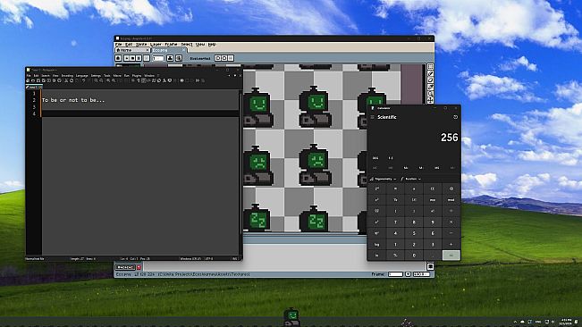
Task: Click the Undo icon in Notepad++ toolbar
Action: 84,80
